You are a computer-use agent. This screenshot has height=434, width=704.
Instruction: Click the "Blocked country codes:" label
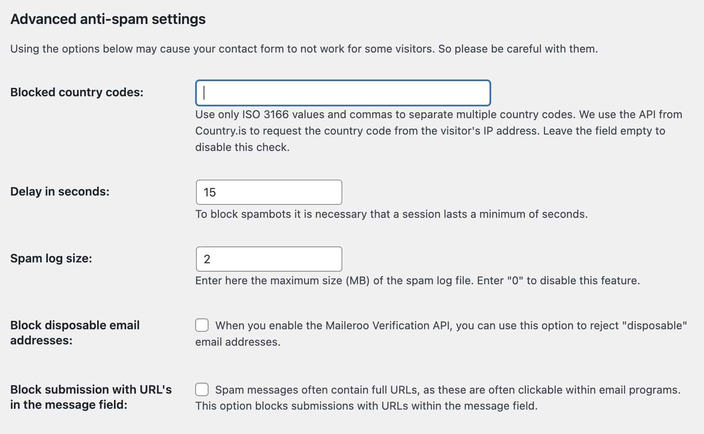77,92
